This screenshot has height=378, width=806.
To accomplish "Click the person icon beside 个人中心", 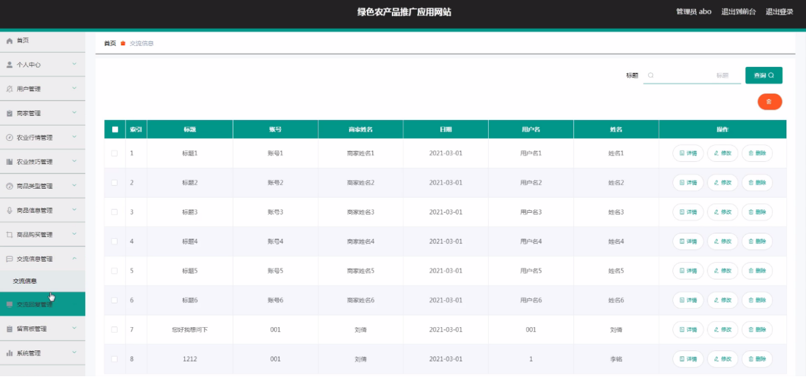I will [9, 64].
